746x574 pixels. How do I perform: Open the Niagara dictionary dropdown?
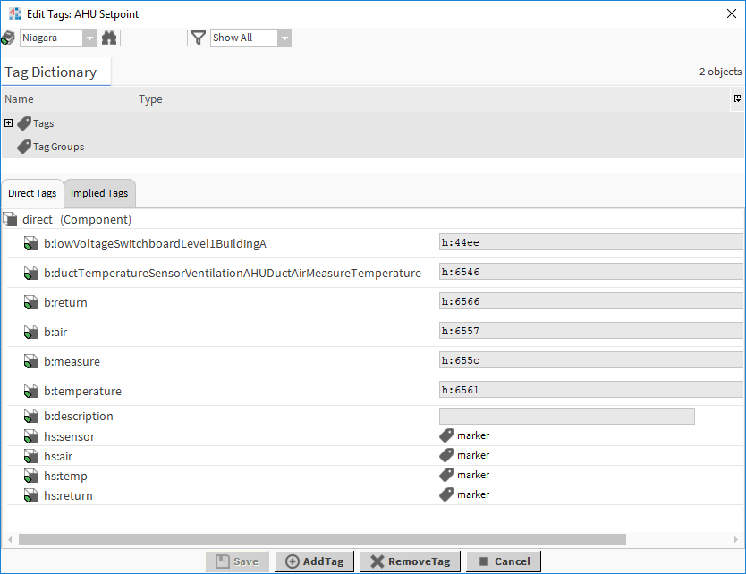point(89,38)
